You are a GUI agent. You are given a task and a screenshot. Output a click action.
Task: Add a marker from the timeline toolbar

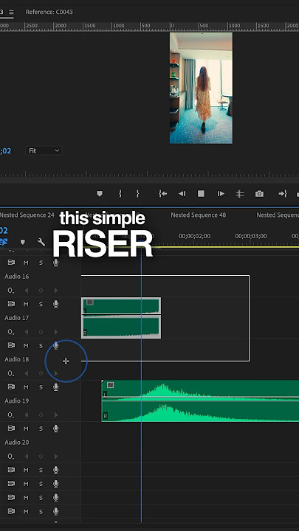pyautogui.click(x=23, y=242)
